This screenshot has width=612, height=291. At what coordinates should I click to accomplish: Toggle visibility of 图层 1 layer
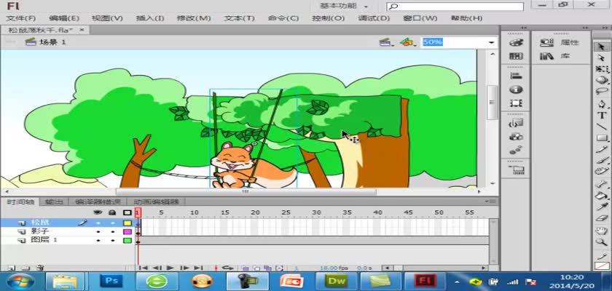coord(98,241)
